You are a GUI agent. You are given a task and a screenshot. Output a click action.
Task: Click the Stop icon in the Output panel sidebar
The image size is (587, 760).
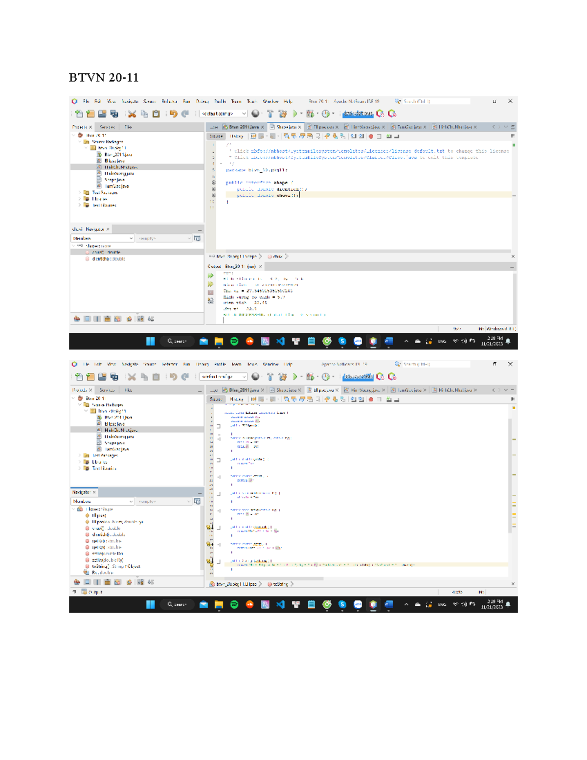point(211,293)
